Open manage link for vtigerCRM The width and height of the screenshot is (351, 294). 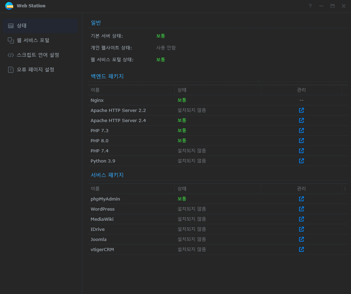[x=301, y=249]
